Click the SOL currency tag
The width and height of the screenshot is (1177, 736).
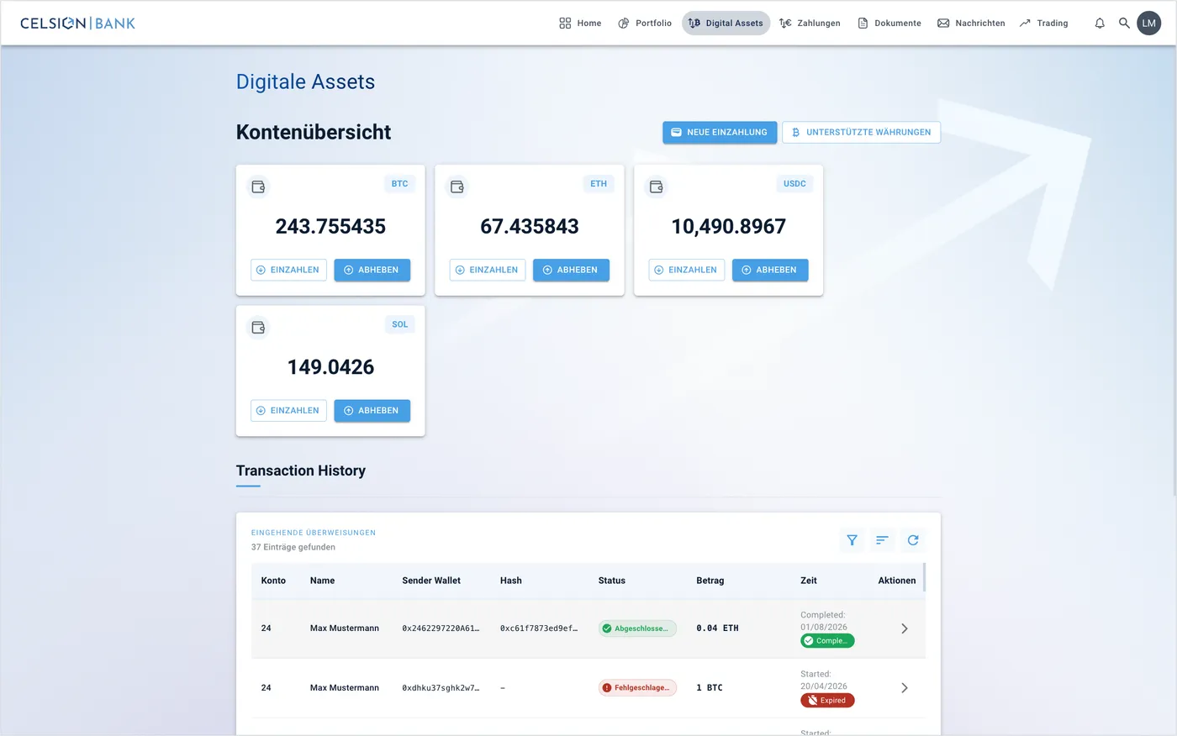[399, 323]
